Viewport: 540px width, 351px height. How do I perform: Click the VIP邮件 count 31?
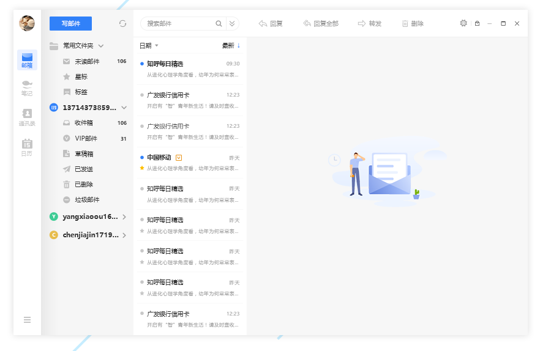[x=123, y=139]
